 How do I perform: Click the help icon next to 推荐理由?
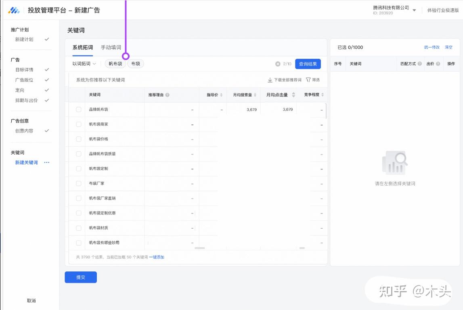167,95
